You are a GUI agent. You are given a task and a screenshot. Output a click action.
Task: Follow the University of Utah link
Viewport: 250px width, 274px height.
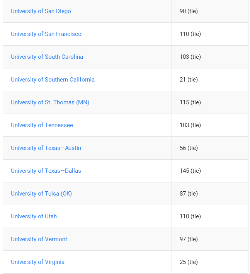pos(34,216)
